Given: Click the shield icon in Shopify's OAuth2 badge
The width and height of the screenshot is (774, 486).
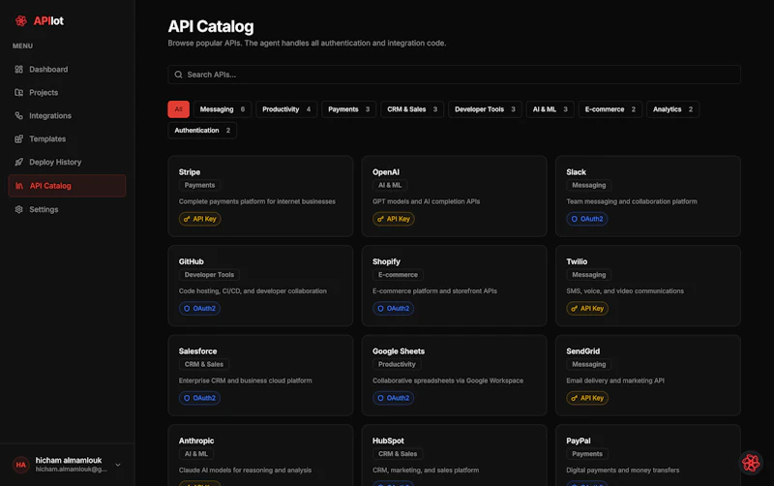Looking at the screenshot, I should [x=380, y=308].
